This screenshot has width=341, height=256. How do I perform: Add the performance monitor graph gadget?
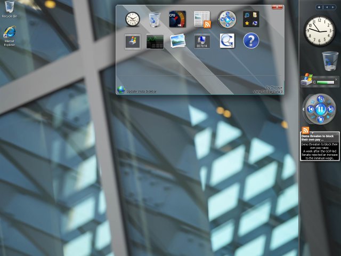coord(155,41)
